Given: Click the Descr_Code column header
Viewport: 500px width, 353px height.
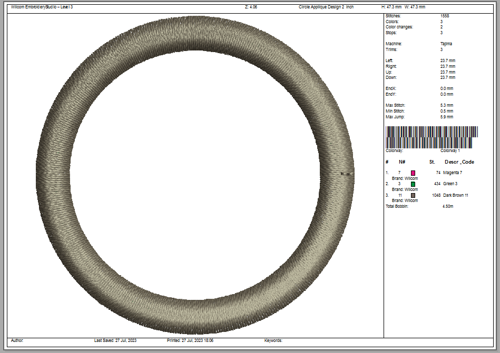Looking at the screenshot, I should 459,162.
